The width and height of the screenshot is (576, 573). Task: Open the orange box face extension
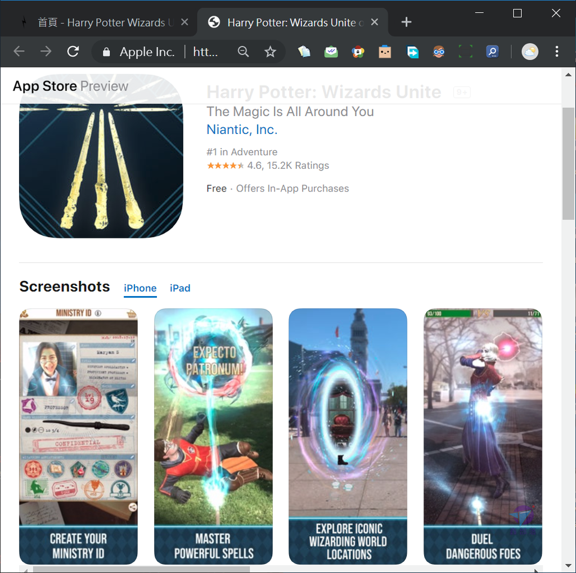pyautogui.click(x=385, y=52)
